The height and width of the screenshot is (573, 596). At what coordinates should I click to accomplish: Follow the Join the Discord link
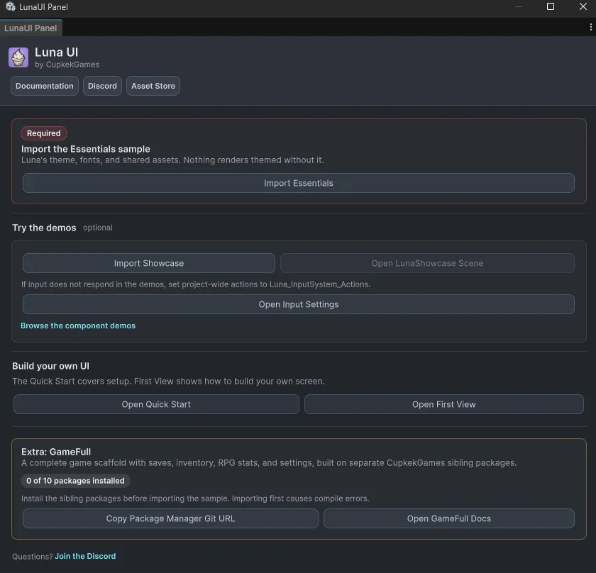click(85, 556)
